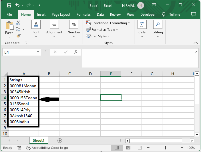
Task: Switch to the Home tab
Action: click(x=26, y=15)
